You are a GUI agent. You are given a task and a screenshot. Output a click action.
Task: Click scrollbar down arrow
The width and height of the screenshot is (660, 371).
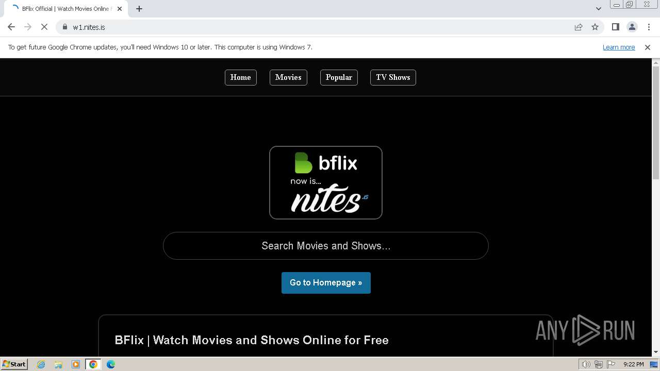656,352
